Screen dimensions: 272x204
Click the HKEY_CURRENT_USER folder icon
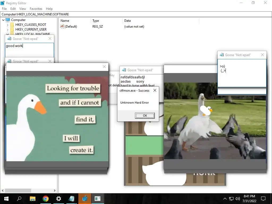pos(12,29)
